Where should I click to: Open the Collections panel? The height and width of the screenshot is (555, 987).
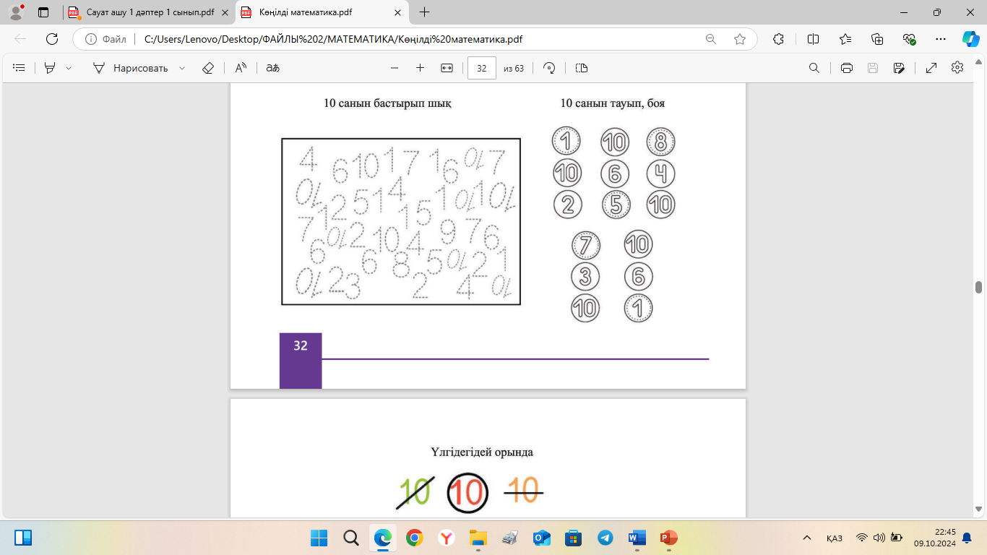point(878,39)
